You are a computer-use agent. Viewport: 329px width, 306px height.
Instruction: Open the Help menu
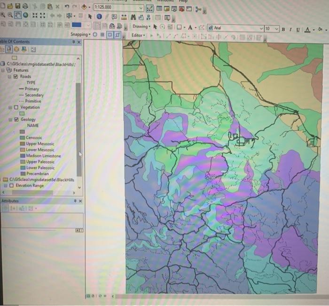click(183, 1)
